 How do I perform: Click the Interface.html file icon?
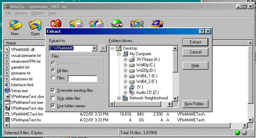[8, 85]
